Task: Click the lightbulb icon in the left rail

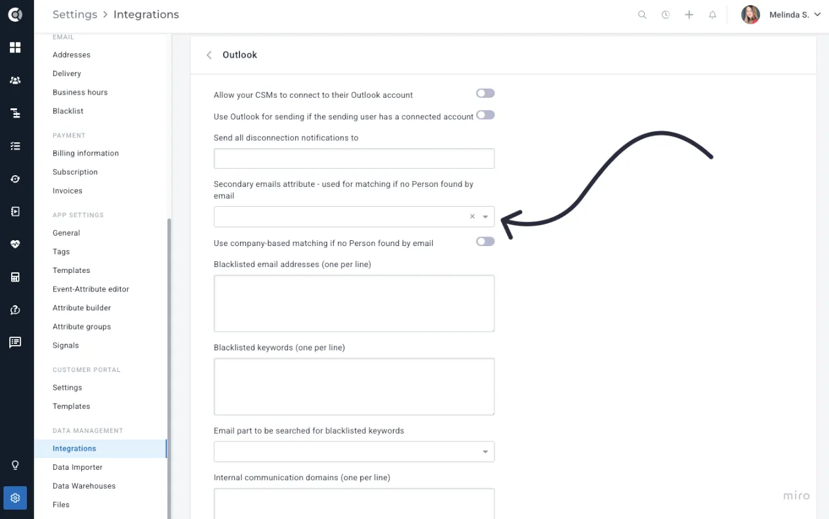Action: coord(15,465)
